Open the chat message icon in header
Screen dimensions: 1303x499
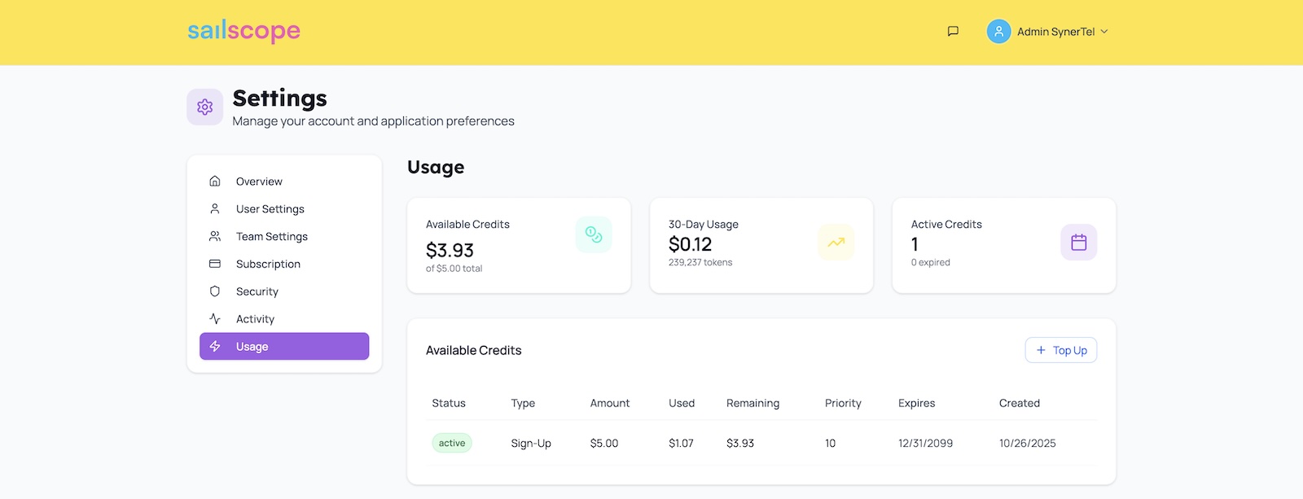tap(953, 32)
